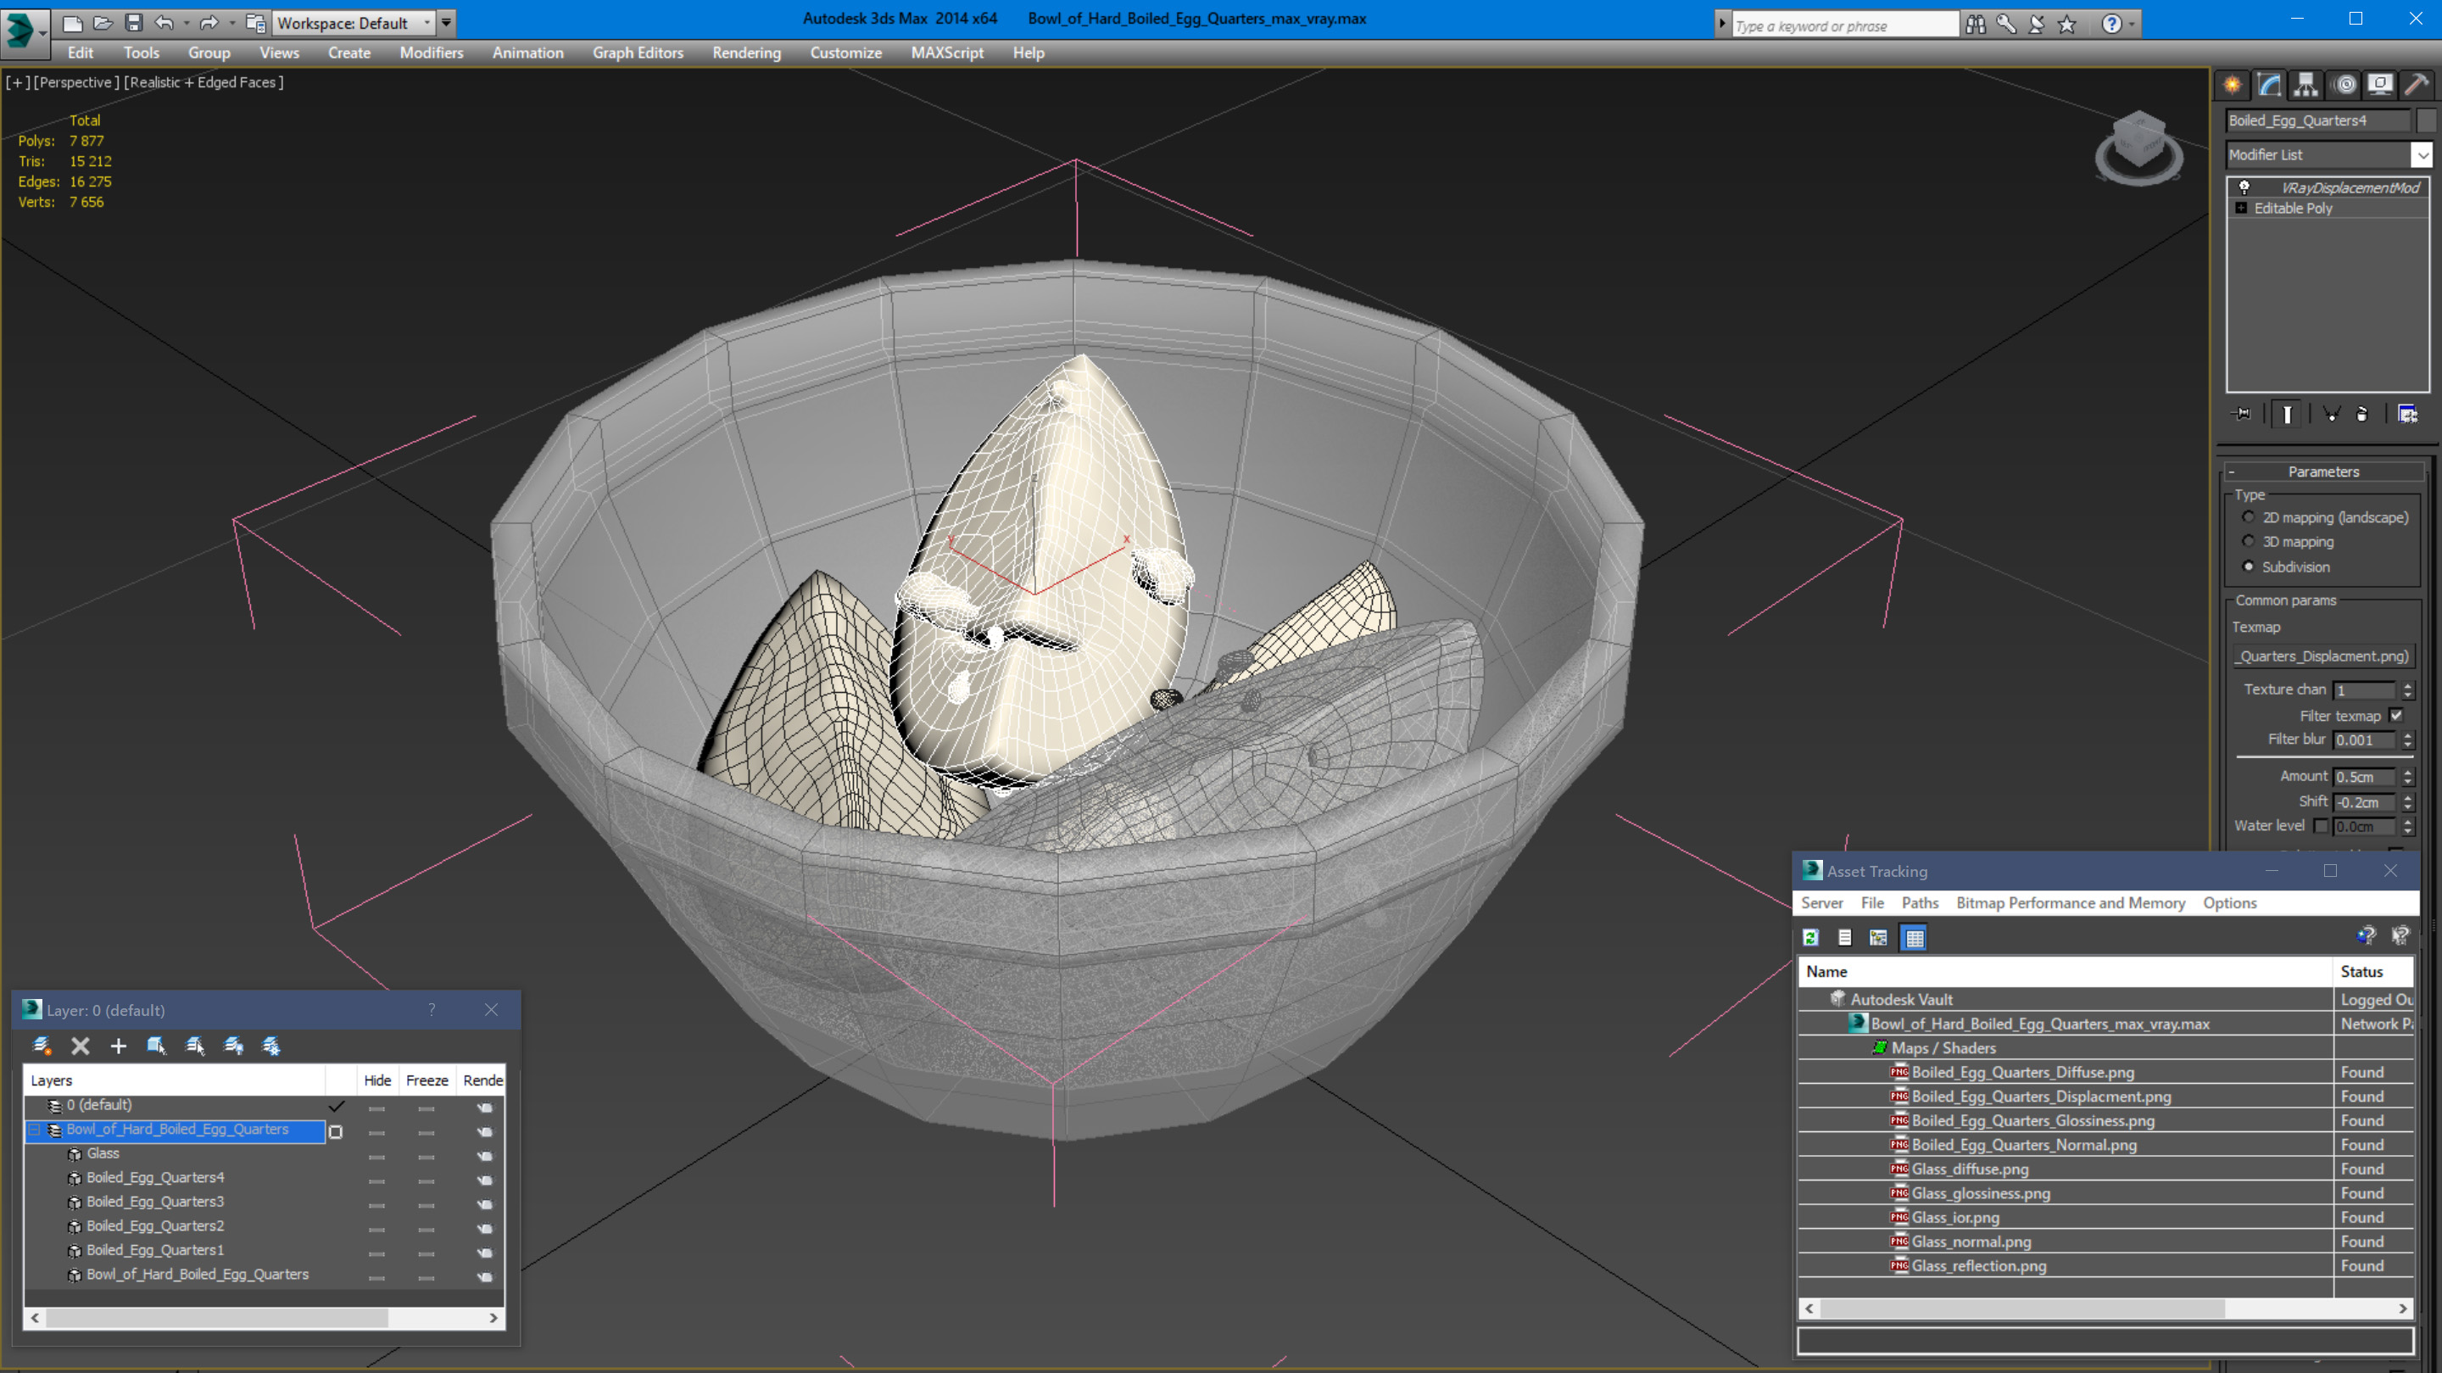
Task: Toggle VRayDisplacementMod lightbulb on/off
Action: (x=2244, y=187)
